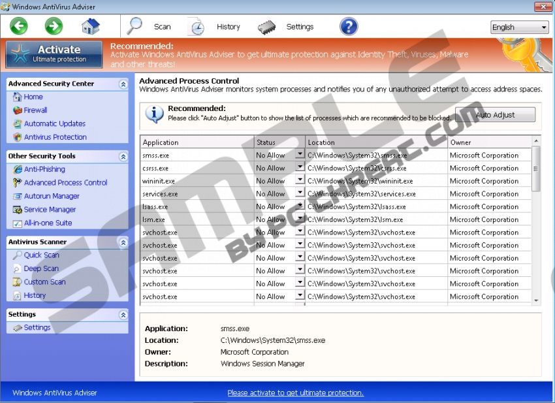This screenshot has width=555, height=403.
Task: Click the chip Settings toolbar icon
Action: [x=267, y=27]
